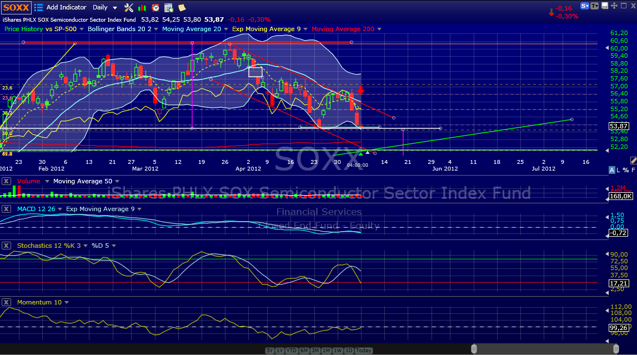Click the indicator list icon beside Add Indicator
Screen dimensions: 637x355
pyautogui.click(x=38, y=7)
